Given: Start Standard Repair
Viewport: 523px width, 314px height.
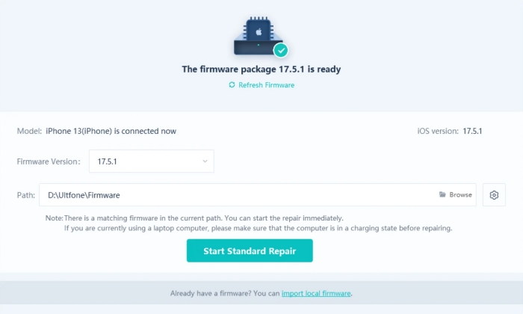Looking at the screenshot, I should tap(250, 251).
